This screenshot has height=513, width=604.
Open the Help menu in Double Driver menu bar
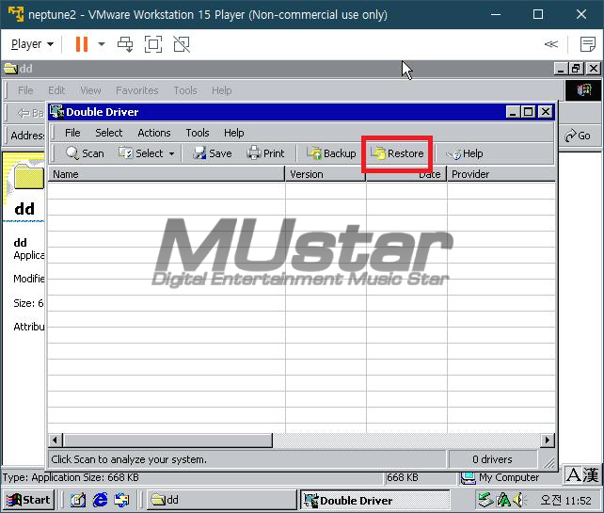[234, 133]
